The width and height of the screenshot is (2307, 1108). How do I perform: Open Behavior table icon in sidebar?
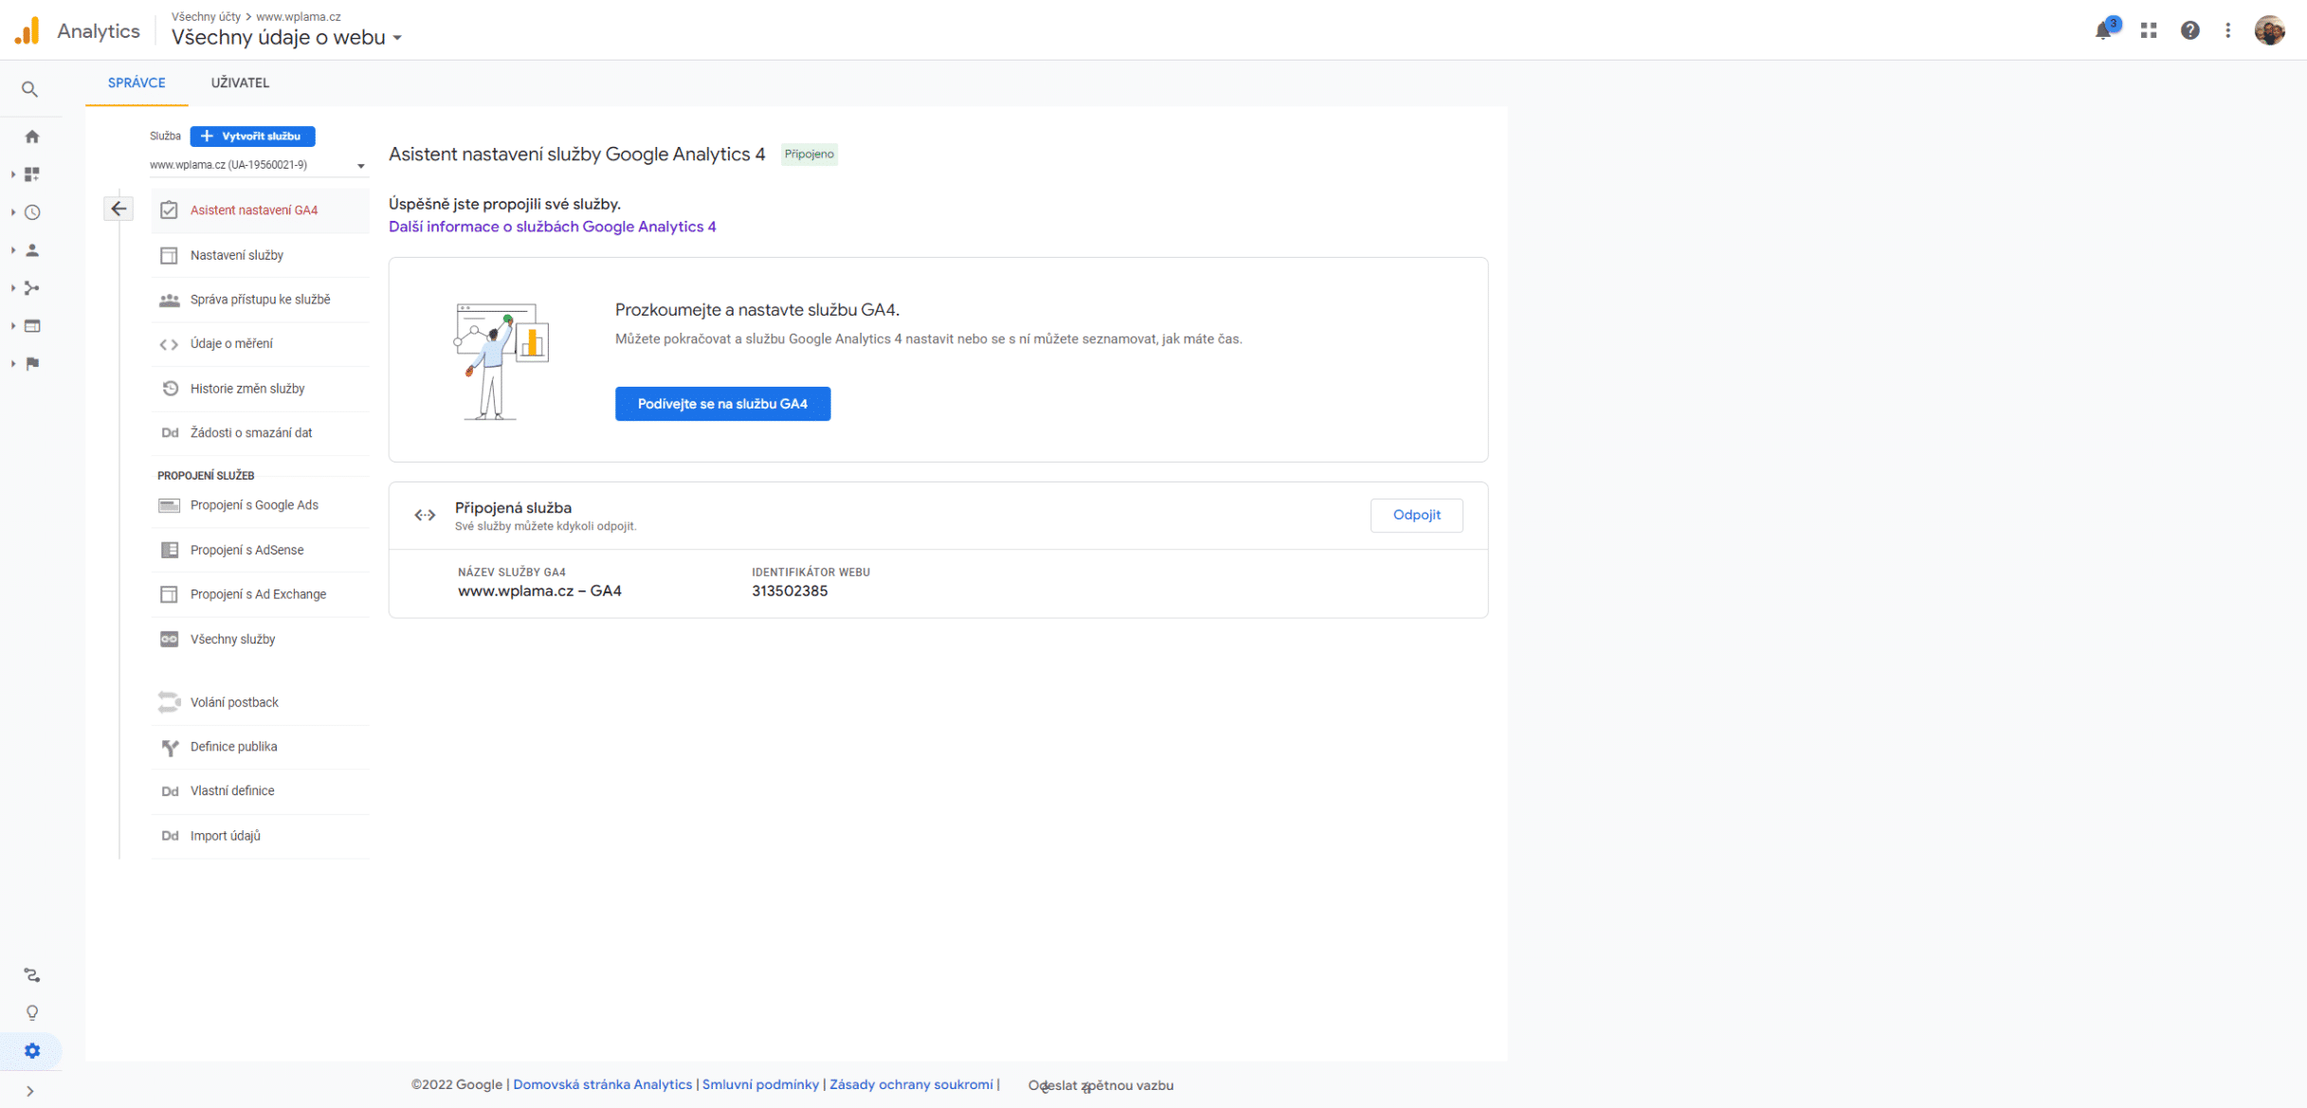tap(32, 326)
